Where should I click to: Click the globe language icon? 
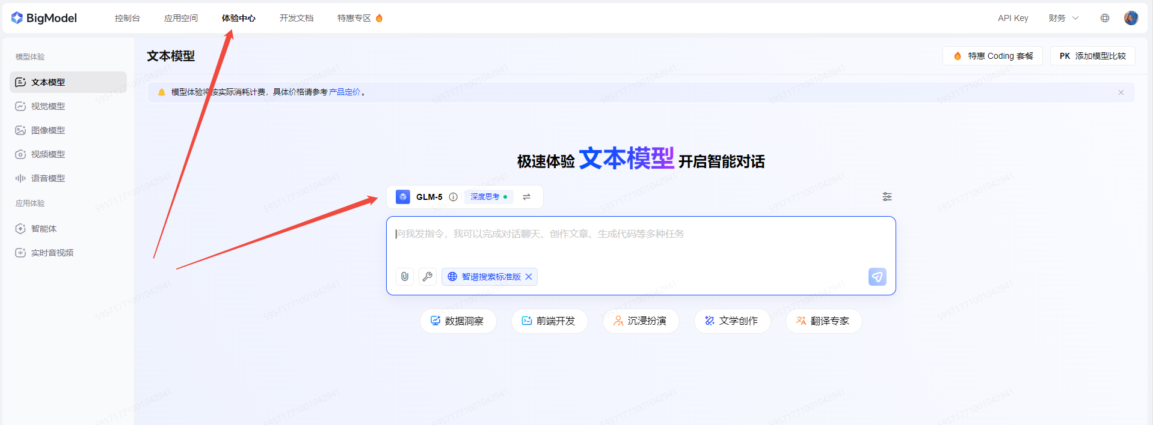1105,18
